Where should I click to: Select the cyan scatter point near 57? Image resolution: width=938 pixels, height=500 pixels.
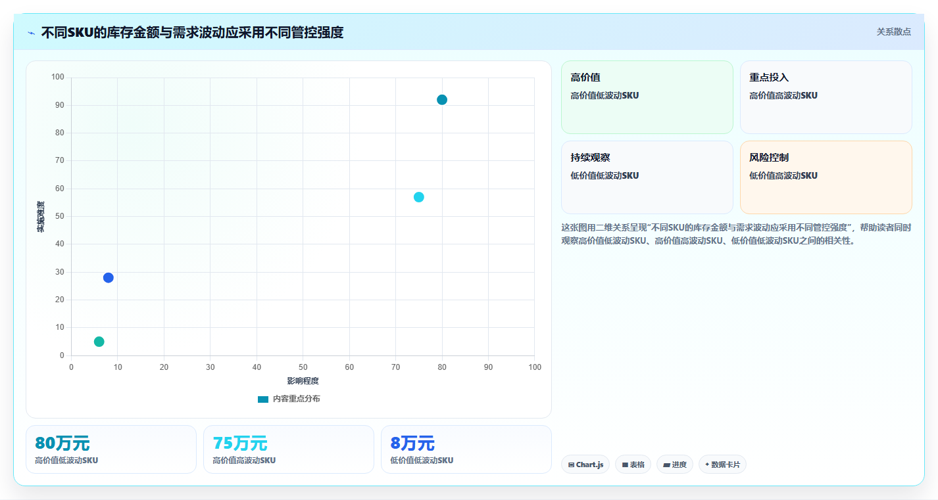point(419,197)
